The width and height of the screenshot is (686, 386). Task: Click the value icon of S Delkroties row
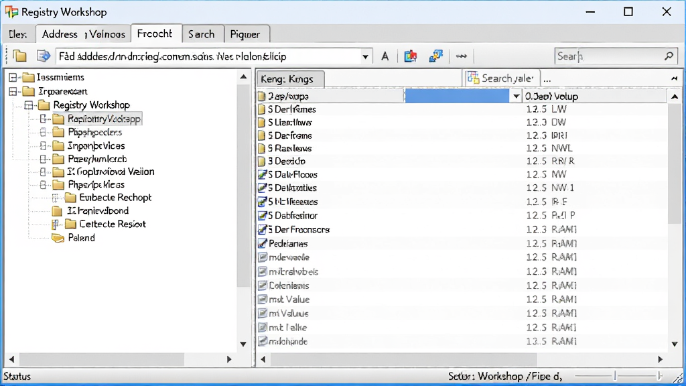pyautogui.click(x=262, y=188)
